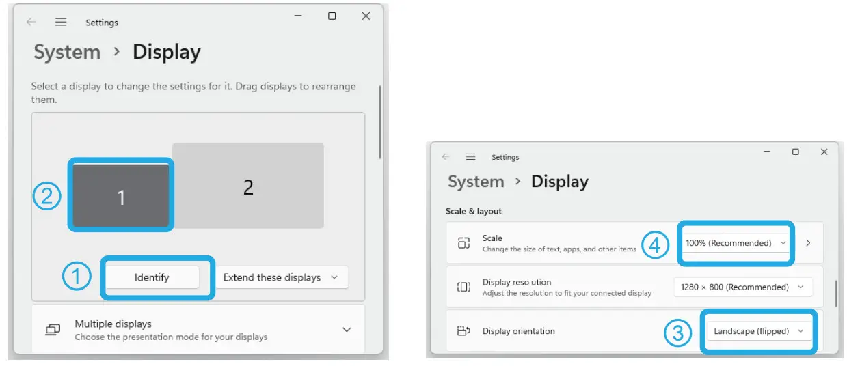Click System breadcrumb in right window
Viewport: 847px width, 366px height.
(476, 182)
